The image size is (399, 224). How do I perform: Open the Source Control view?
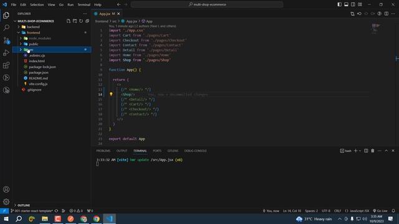(6, 40)
